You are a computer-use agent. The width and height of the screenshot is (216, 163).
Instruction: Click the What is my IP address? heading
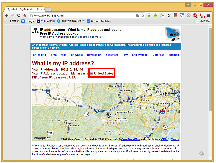coord(63,63)
